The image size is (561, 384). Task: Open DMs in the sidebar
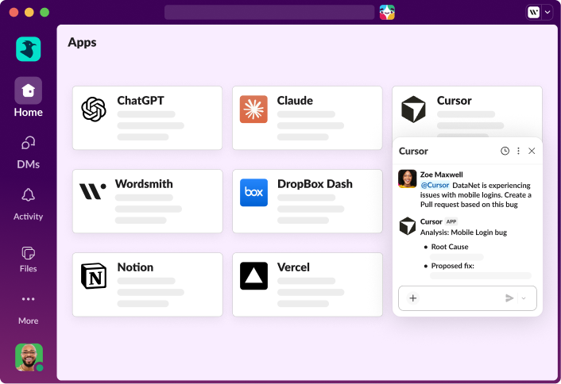coord(29,152)
